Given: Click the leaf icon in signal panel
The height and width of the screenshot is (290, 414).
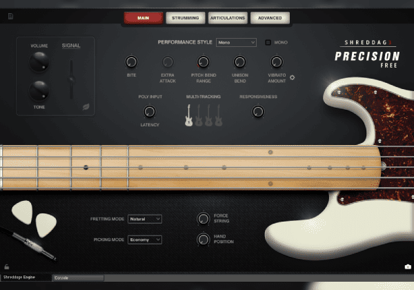Looking at the screenshot, I should (86, 107).
